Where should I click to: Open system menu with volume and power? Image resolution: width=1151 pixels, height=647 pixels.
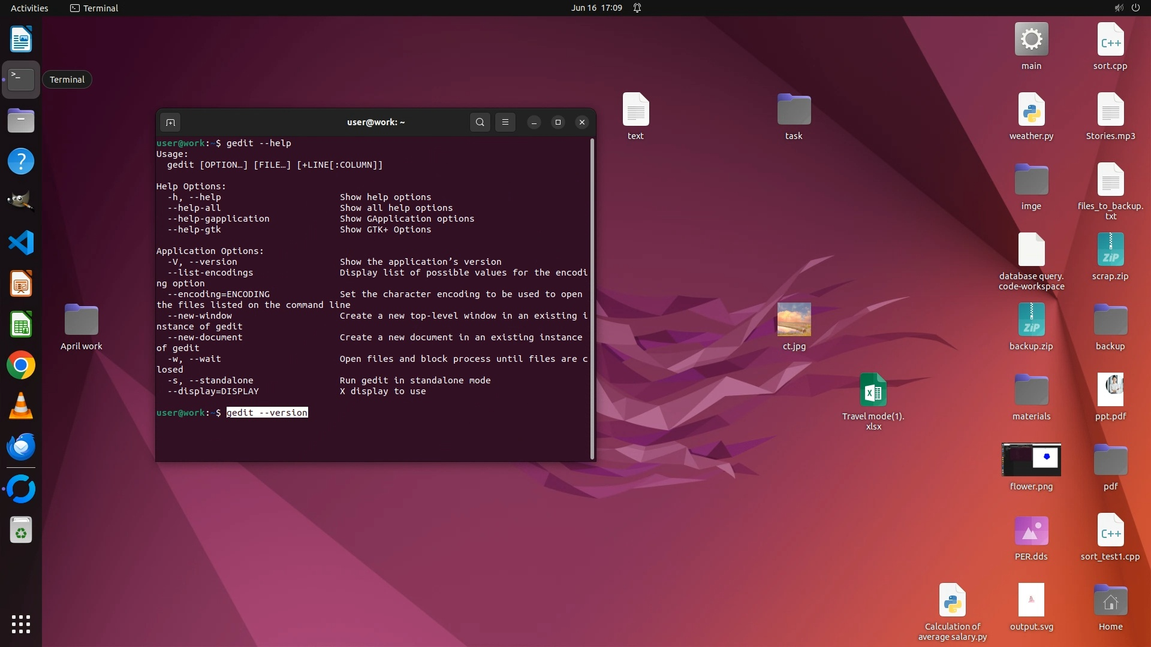(1126, 8)
